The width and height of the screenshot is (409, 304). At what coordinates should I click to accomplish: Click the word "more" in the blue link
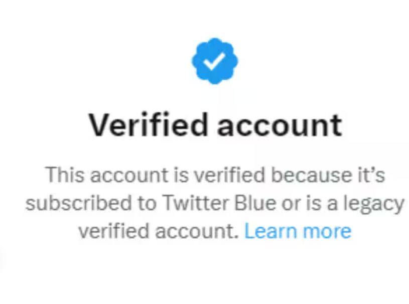[327, 232]
